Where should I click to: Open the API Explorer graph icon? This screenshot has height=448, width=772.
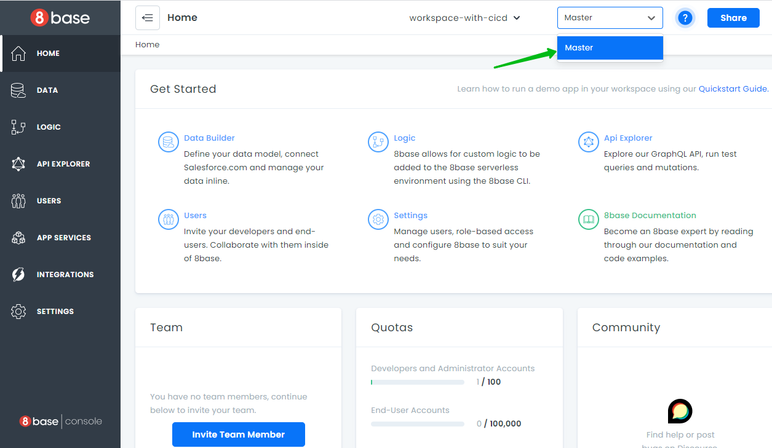(x=18, y=164)
